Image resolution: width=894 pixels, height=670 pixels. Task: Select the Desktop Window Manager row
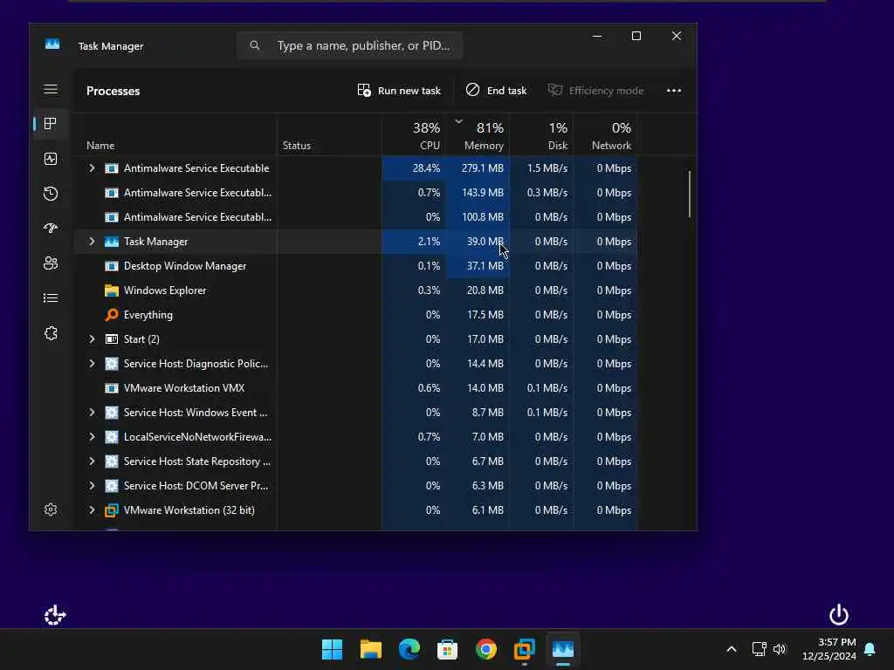coord(355,266)
